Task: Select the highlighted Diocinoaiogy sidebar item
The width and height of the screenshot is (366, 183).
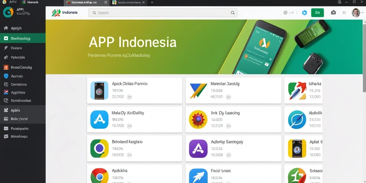Action: coord(23,38)
